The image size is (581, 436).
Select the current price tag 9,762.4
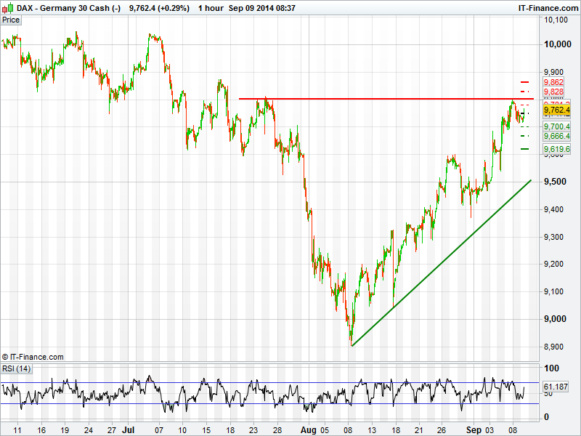(557, 110)
